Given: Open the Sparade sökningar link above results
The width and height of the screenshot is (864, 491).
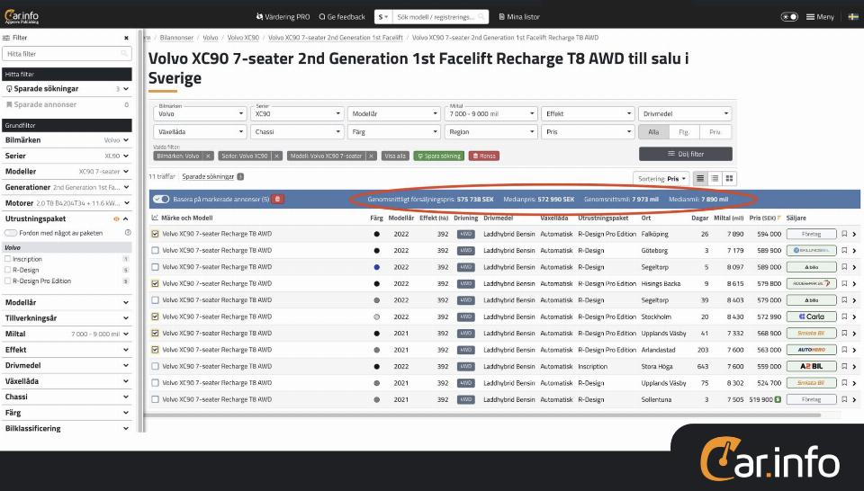Looking at the screenshot, I should tap(208, 176).
